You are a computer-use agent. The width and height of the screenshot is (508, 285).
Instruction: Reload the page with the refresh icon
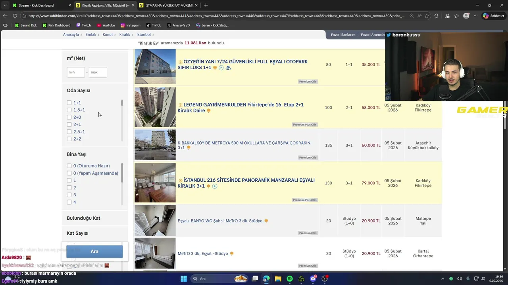(x=15, y=16)
